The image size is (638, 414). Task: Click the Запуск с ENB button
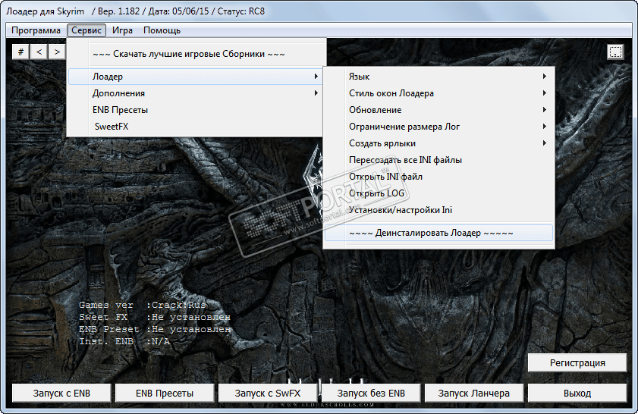point(61,394)
